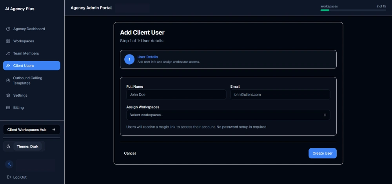This screenshot has width=392, height=184.
Task: Click the Agency Dashboard pie chart icon
Action: click(x=8, y=29)
